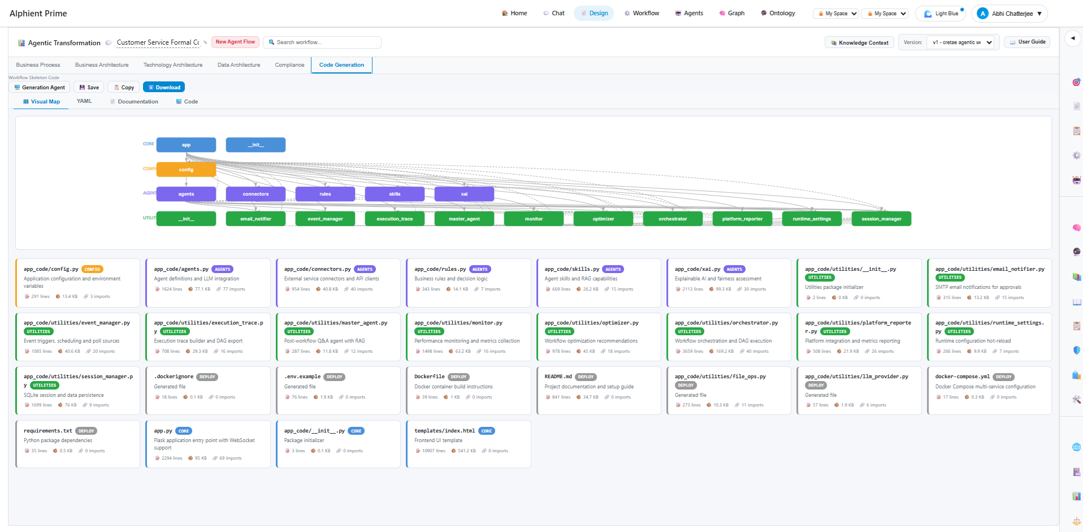Open the User Guide

click(x=1027, y=42)
